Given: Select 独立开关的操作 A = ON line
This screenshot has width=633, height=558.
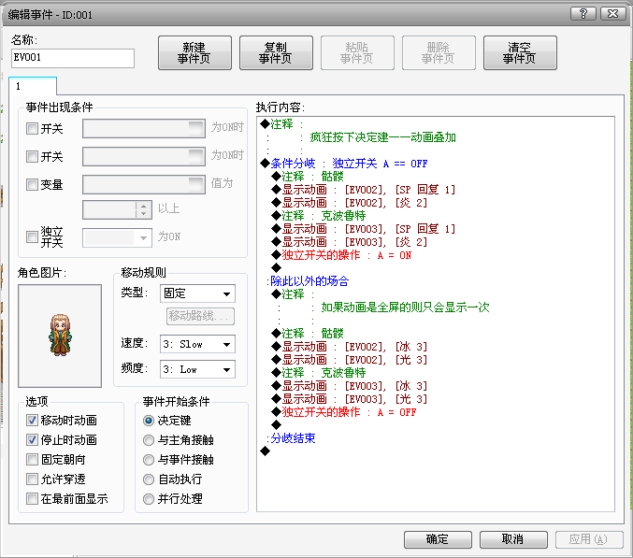Looking at the screenshot, I should tap(341, 255).
